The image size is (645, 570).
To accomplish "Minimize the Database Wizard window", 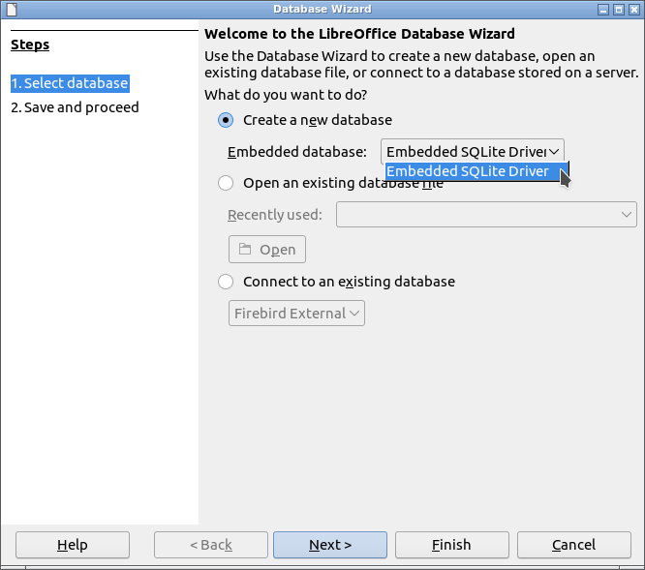I will pyautogui.click(x=603, y=10).
